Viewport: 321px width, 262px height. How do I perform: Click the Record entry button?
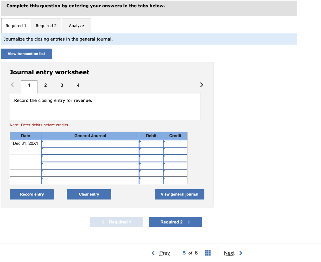tap(32, 194)
